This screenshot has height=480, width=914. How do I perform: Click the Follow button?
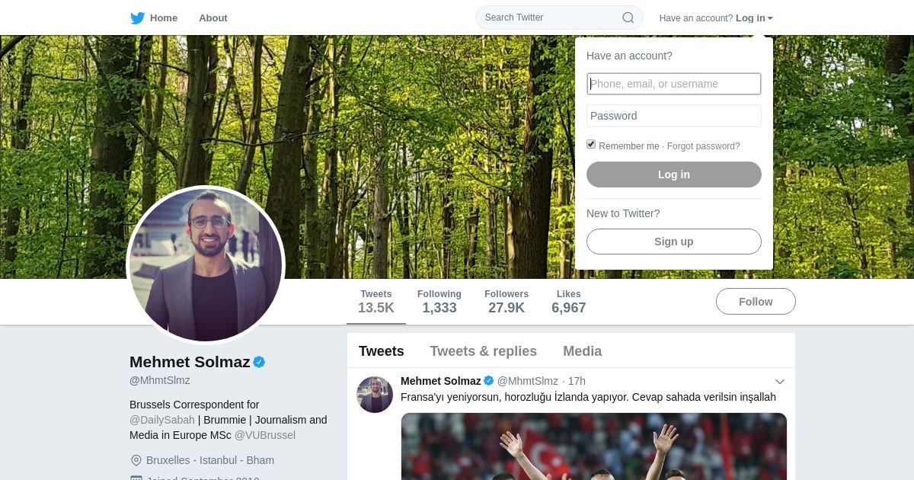[756, 302]
